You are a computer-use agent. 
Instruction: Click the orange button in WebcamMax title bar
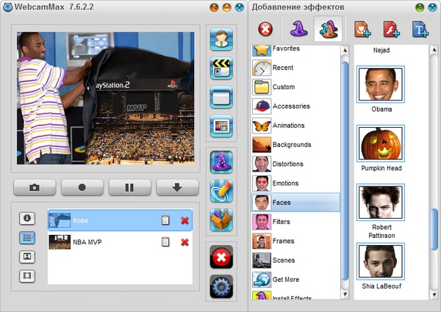click(215, 7)
